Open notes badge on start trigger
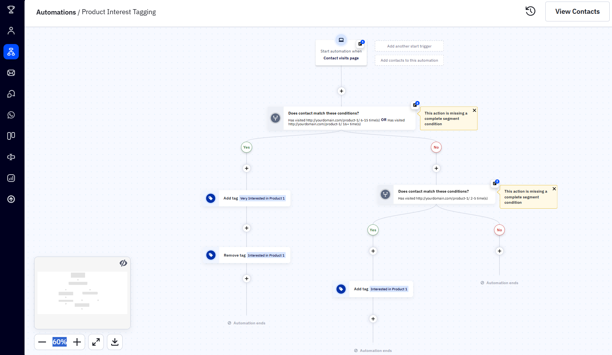 click(361, 43)
